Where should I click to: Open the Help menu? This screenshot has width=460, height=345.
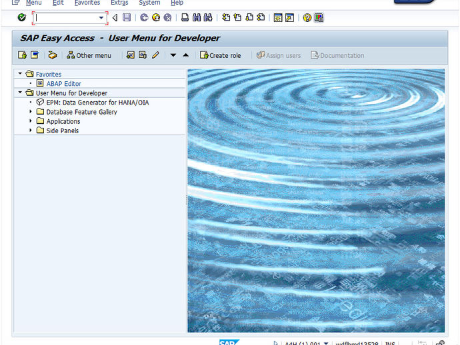pos(177,3)
